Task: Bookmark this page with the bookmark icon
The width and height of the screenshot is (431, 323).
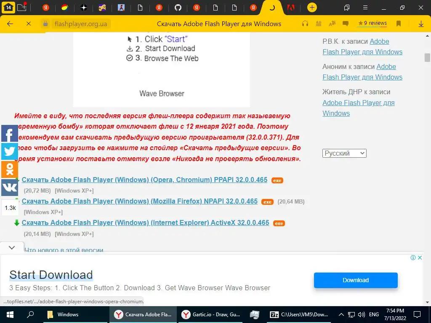Action: [399, 24]
